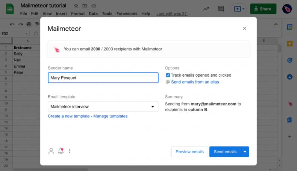Open the Tools menu

tap(107, 14)
